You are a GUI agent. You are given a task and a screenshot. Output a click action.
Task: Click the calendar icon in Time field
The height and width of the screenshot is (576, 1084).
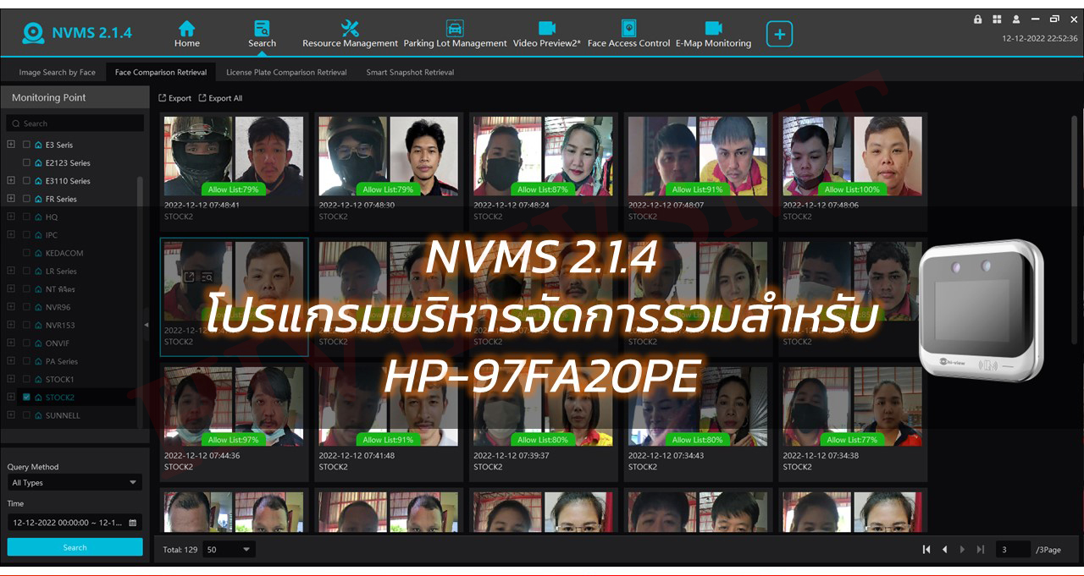pyautogui.click(x=132, y=523)
